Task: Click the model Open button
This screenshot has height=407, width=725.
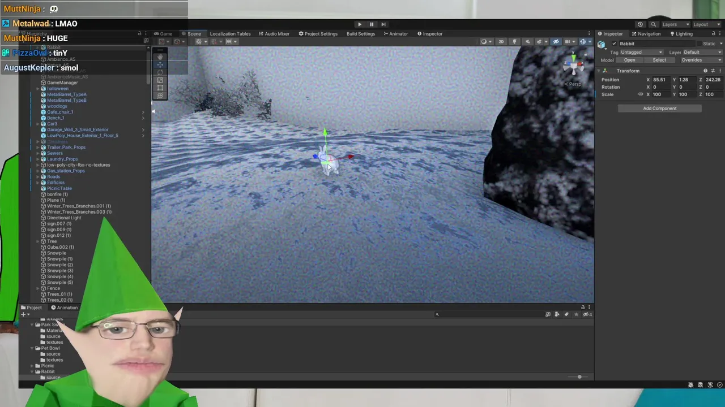Action: coord(629,60)
